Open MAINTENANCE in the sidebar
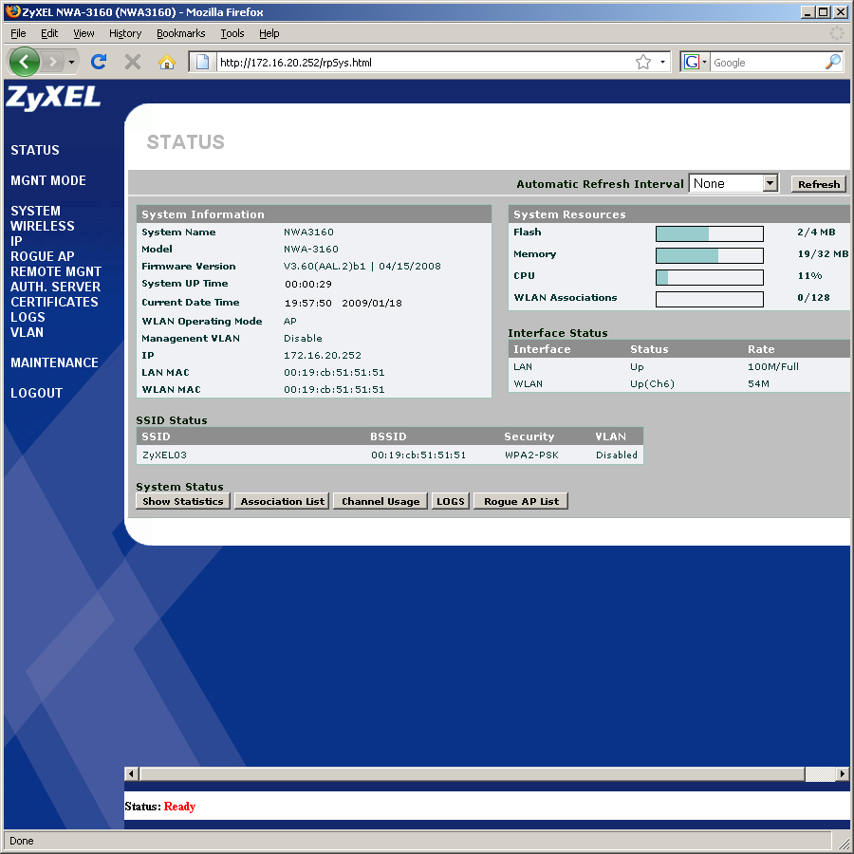Screen dimensions: 854x854 (x=54, y=362)
